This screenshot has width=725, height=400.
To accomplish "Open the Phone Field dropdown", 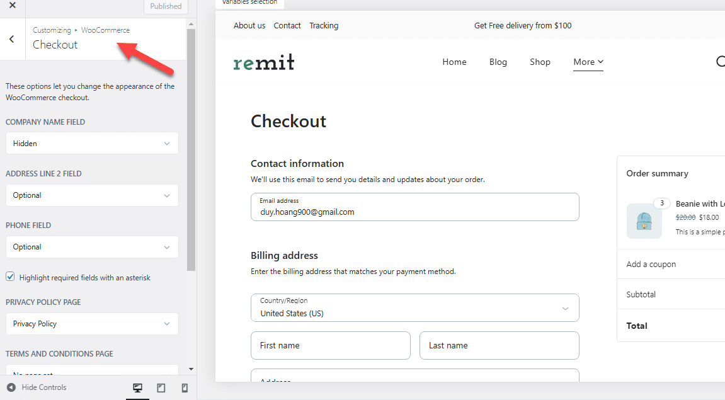I will (91, 247).
